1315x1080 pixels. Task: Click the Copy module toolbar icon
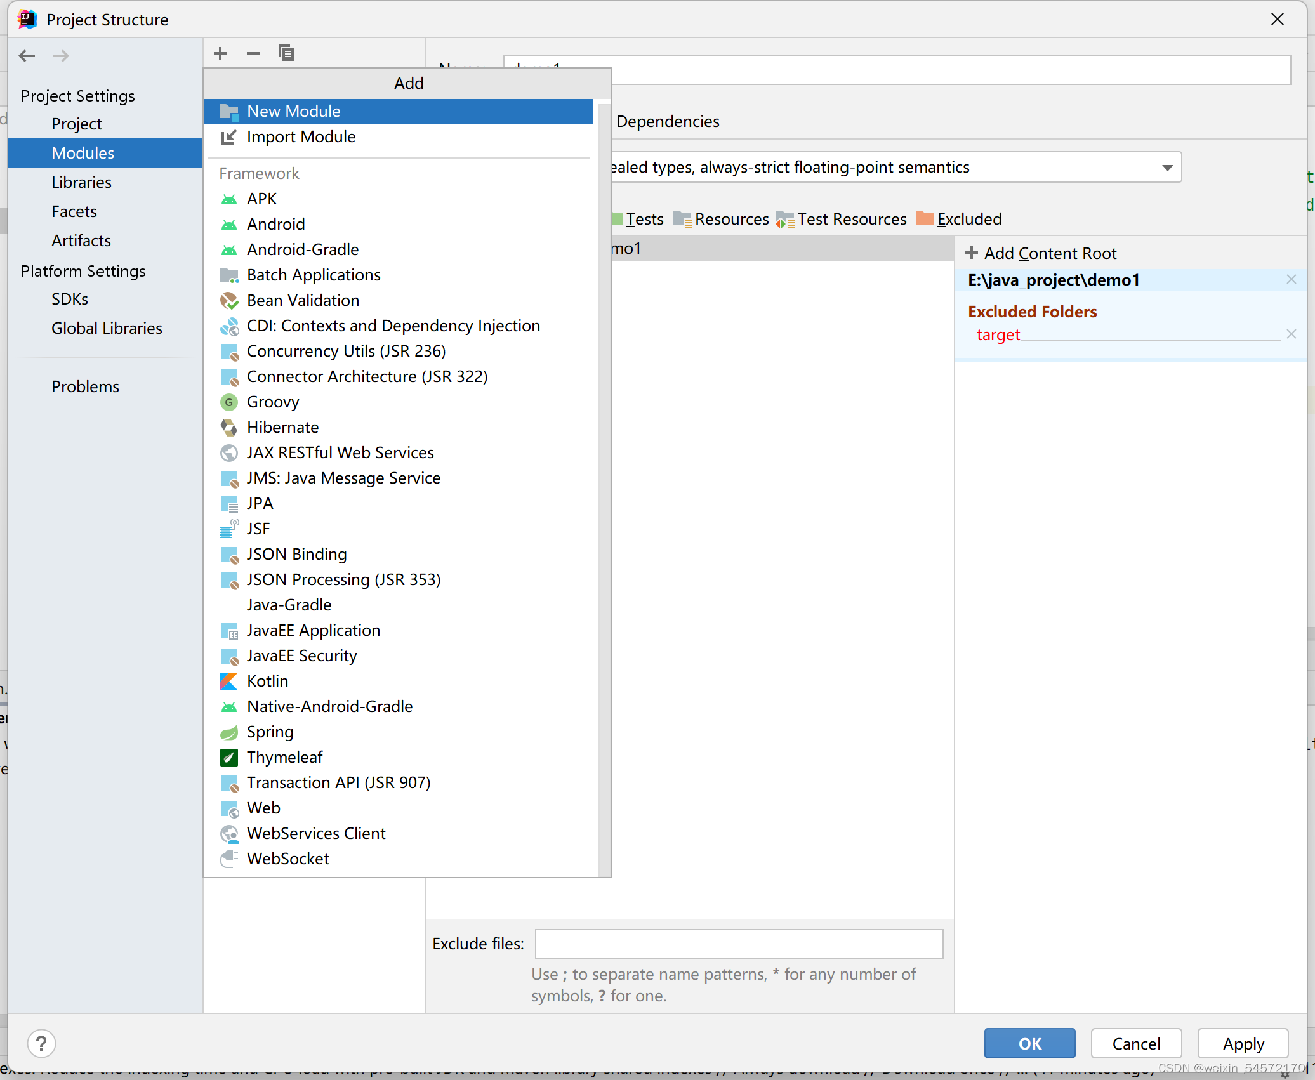(x=286, y=53)
